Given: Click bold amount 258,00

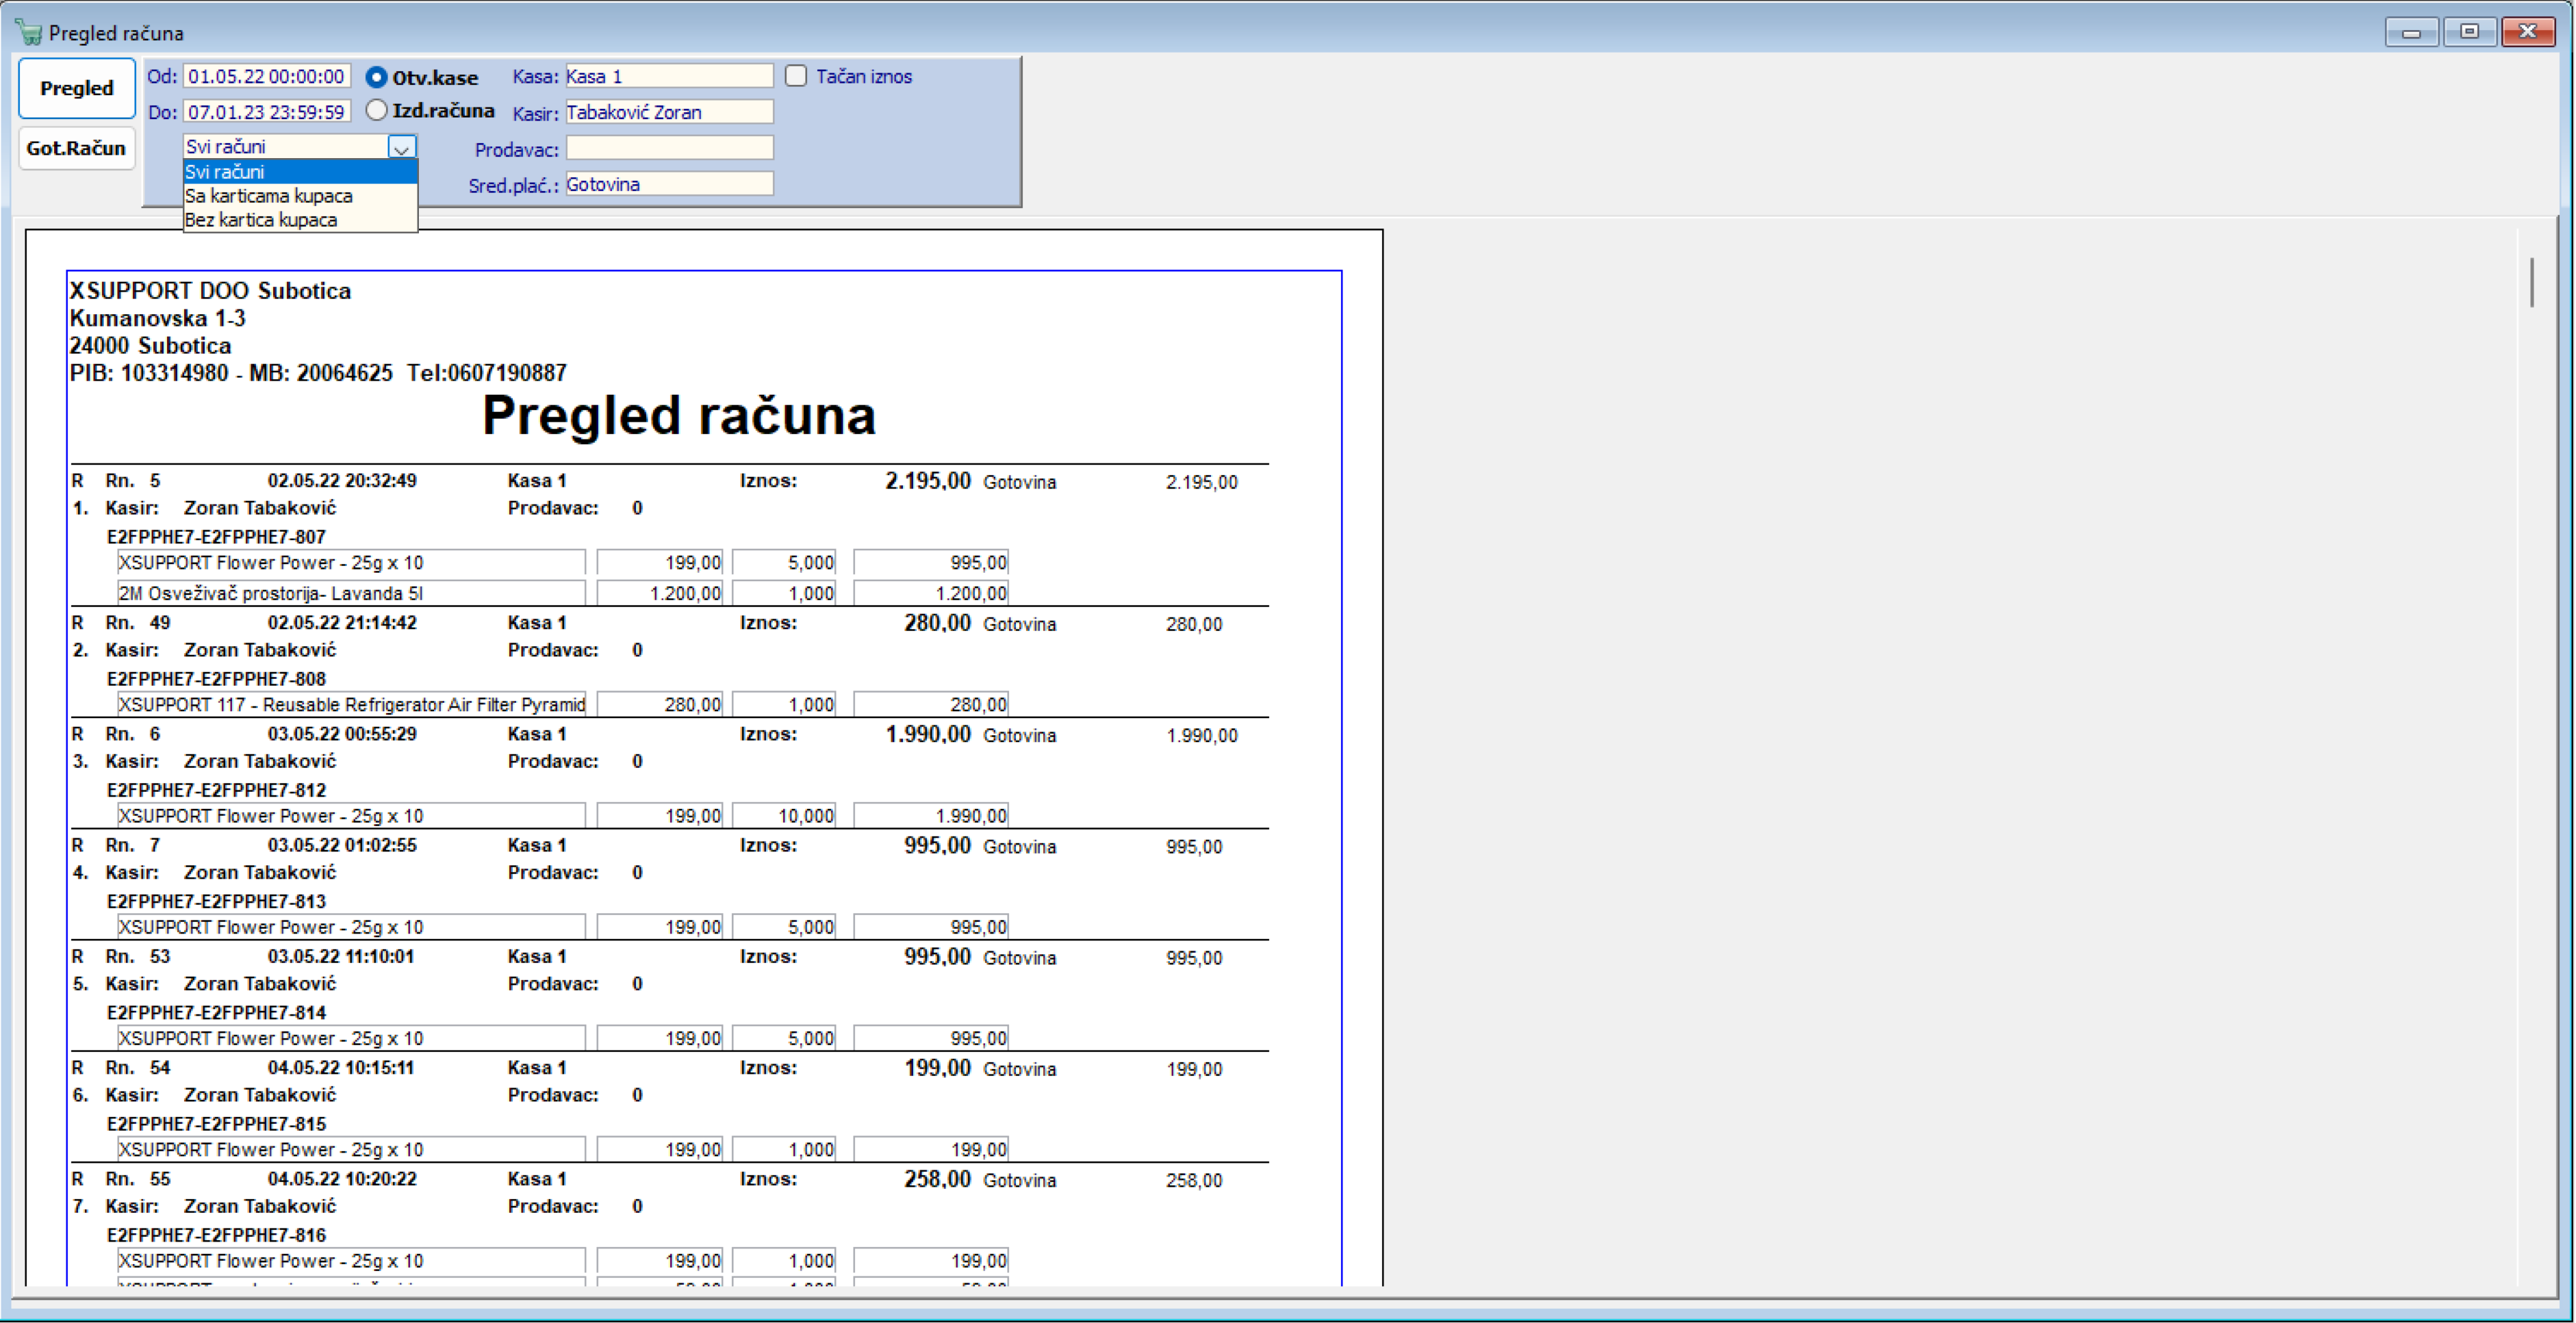Looking at the screenshot, I should (x=937, y=1179).
